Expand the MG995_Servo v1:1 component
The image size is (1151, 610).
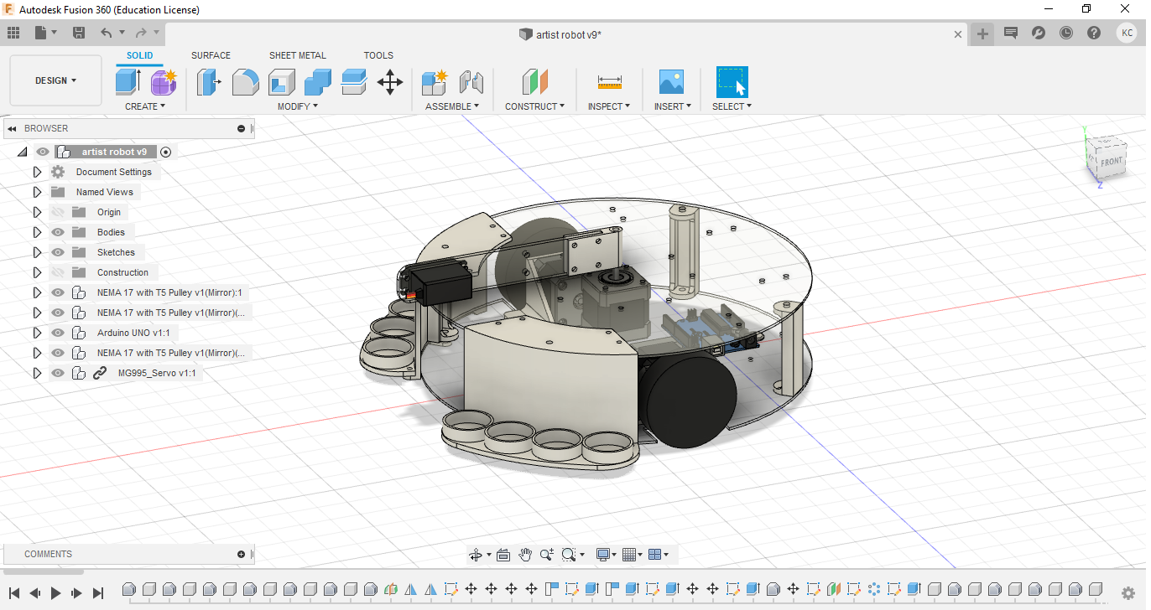tap(37, 373)
